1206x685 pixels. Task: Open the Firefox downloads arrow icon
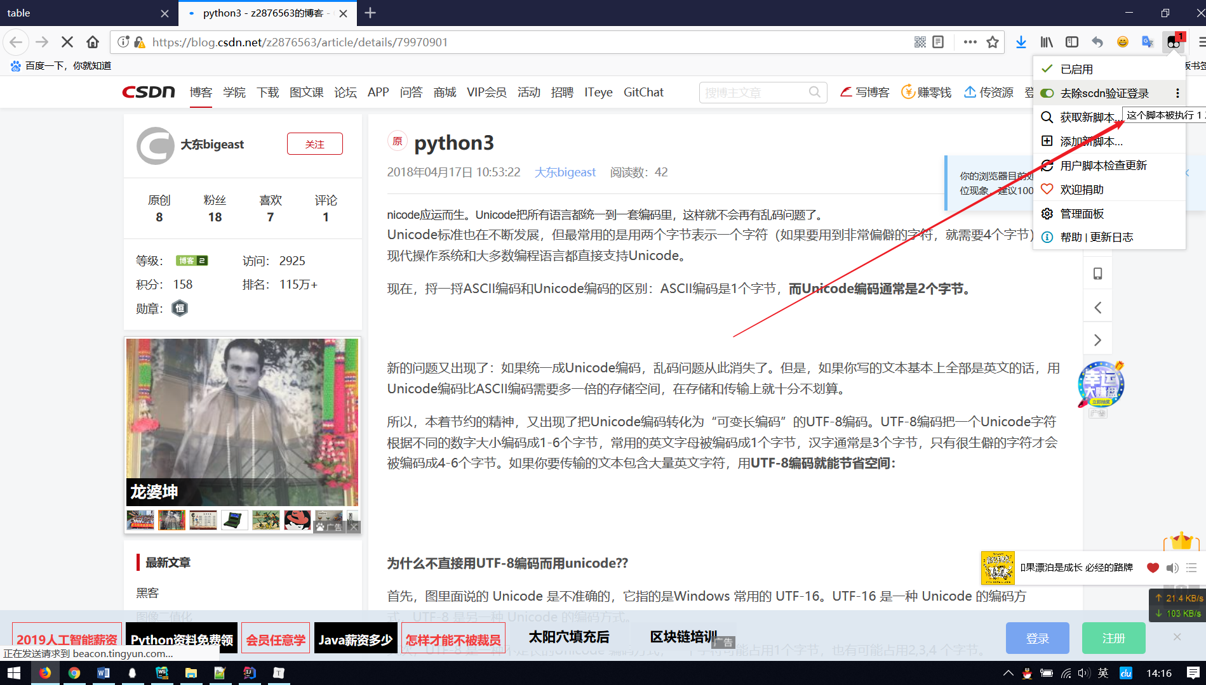(x=1021, y=42)
